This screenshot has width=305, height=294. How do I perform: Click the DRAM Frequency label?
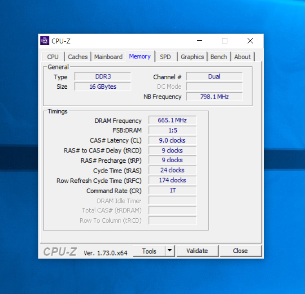(x=118, y=121)
